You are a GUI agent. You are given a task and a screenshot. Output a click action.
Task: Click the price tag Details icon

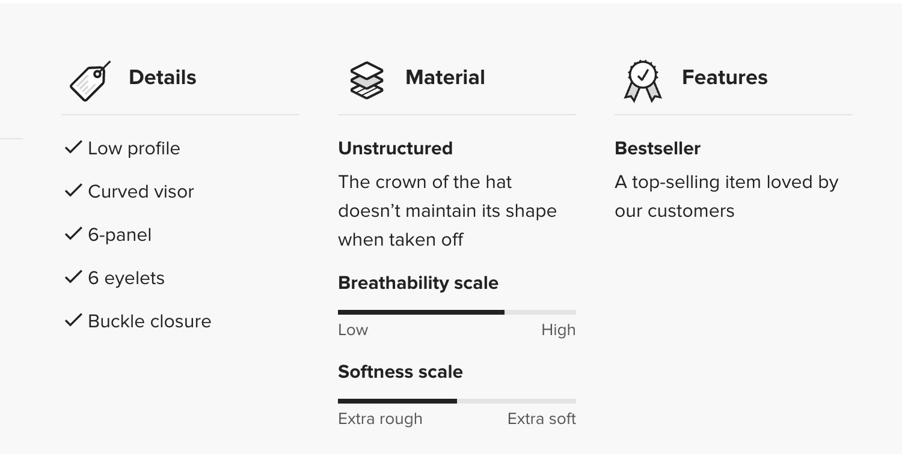(x=90, y=81)
